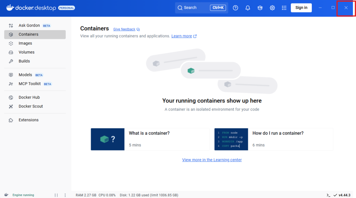
Task: Click the Docker Scout icon in sidebar
Action: point(11,106)
